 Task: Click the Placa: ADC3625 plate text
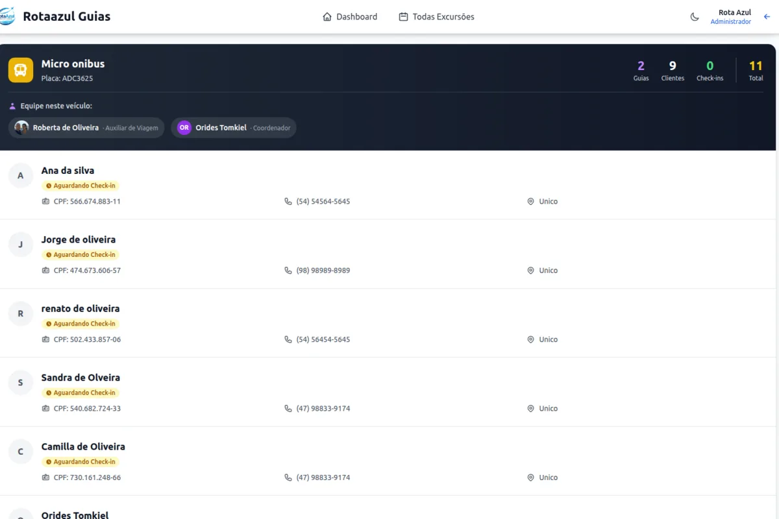coord(67,78)
